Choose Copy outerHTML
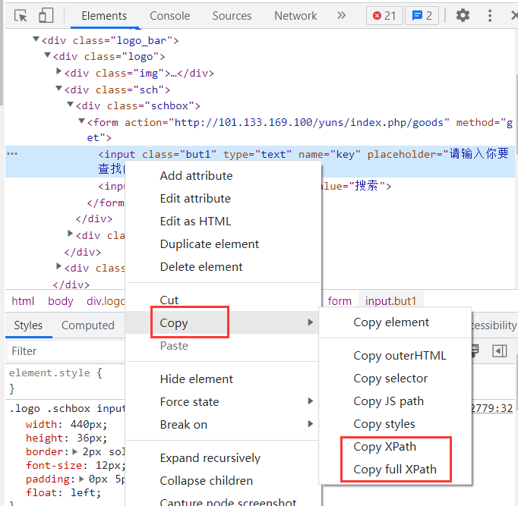Viewport: 518px width, 506px height. click(x=400, y=356)
